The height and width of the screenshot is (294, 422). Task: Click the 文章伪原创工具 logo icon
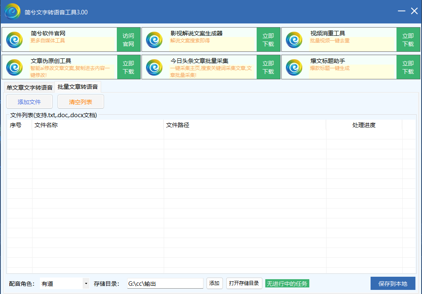point(14,67)
